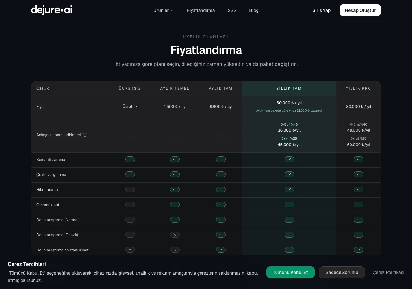412x289 pixels.
Task: Click the 60.000 ₺ / yıl price
Action: tap(289, 103)
